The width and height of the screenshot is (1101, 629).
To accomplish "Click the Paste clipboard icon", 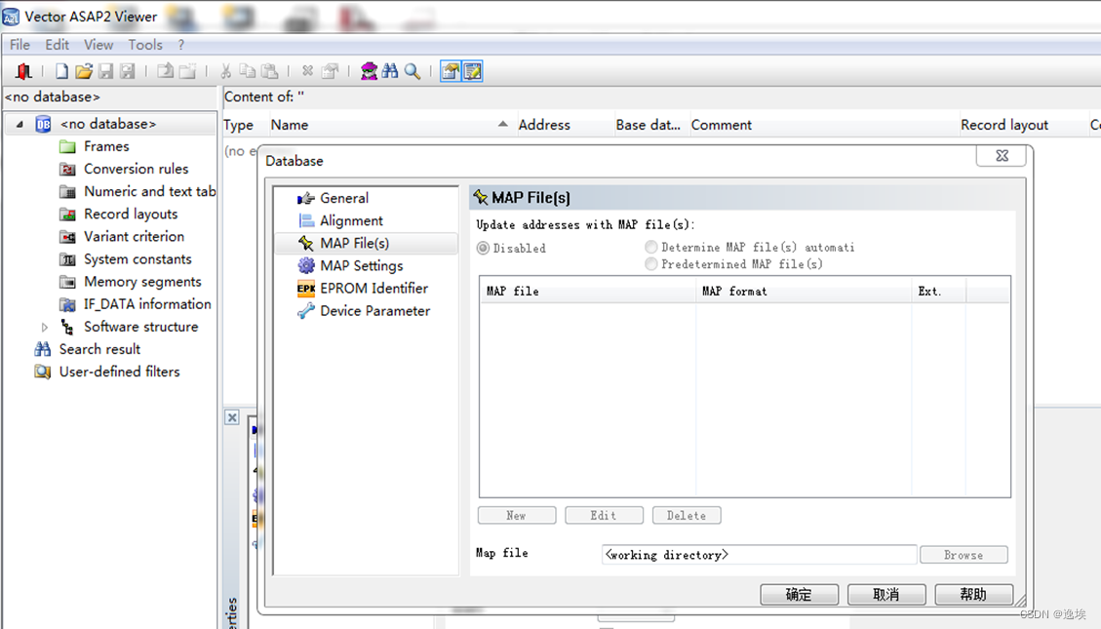I will point(269,71).
